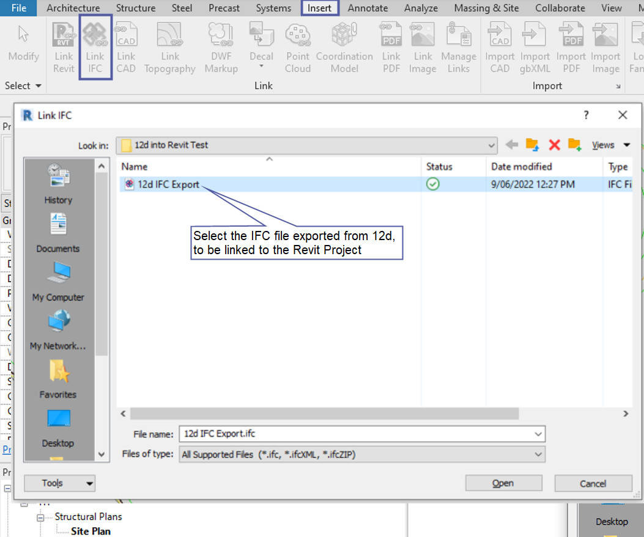
Task: Open History in the places sidebar
Action: click(58, 183)
